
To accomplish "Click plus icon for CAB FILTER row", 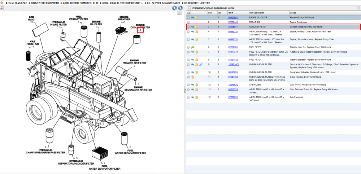I will click(188, 85).
